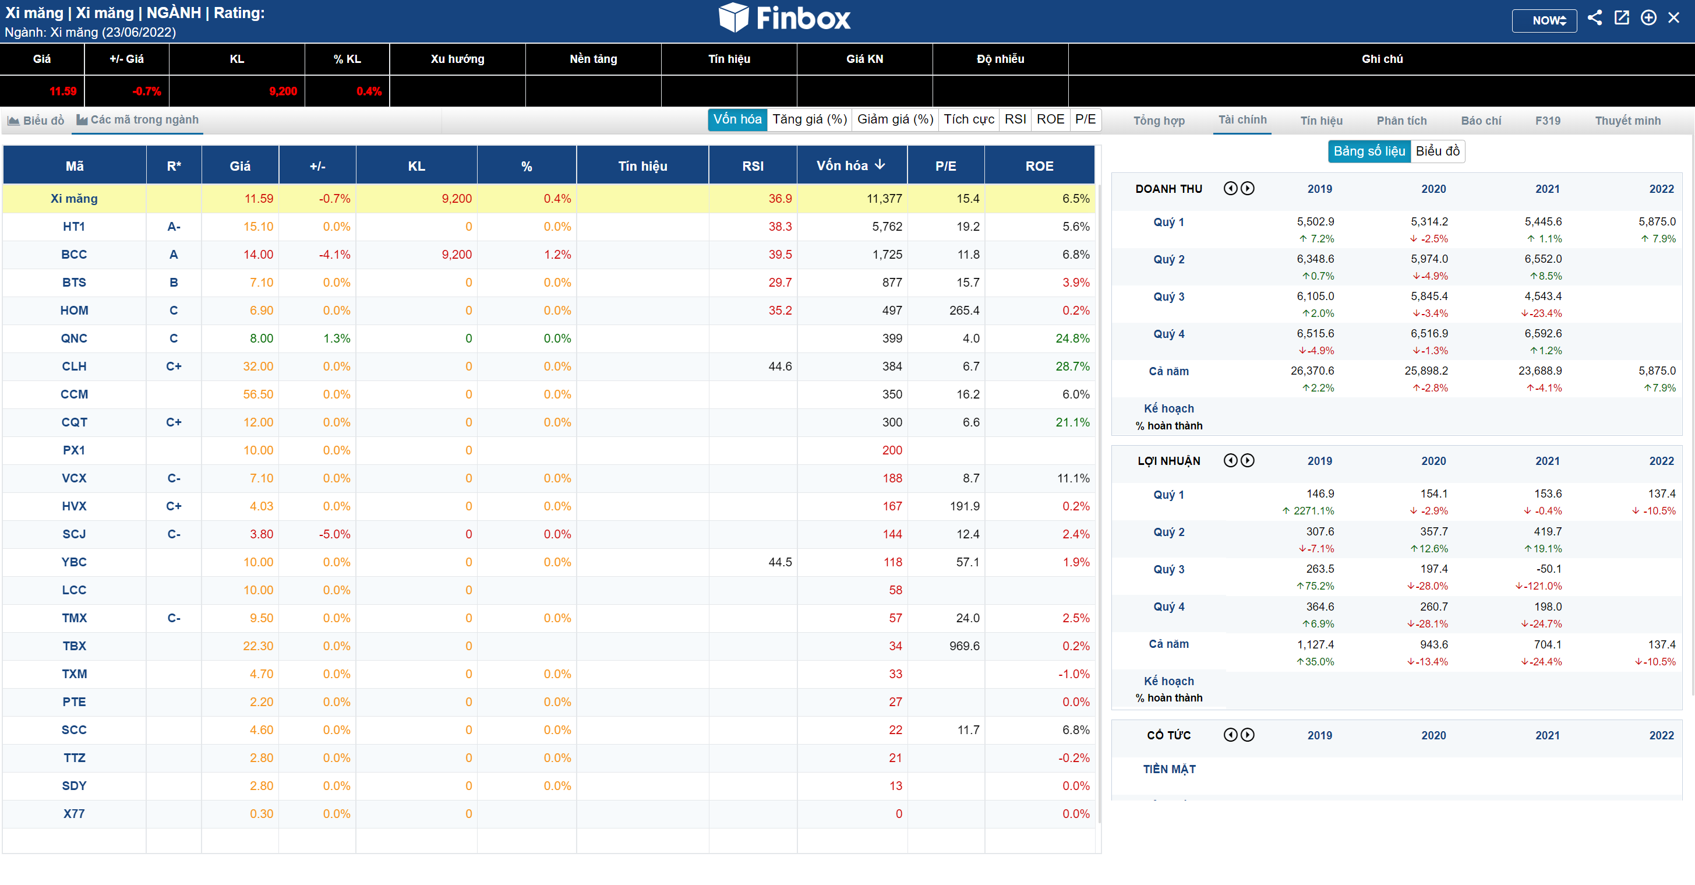Go to next period in CỔ TỨC
The image size is (1695, 885).
click(x=1248, y=735)
